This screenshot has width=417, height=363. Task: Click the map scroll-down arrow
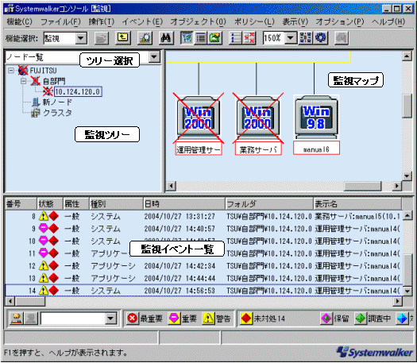(407, 176)
